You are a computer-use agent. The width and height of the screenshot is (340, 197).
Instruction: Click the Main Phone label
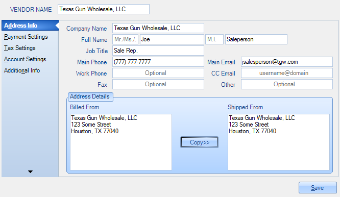coord(92,62)
